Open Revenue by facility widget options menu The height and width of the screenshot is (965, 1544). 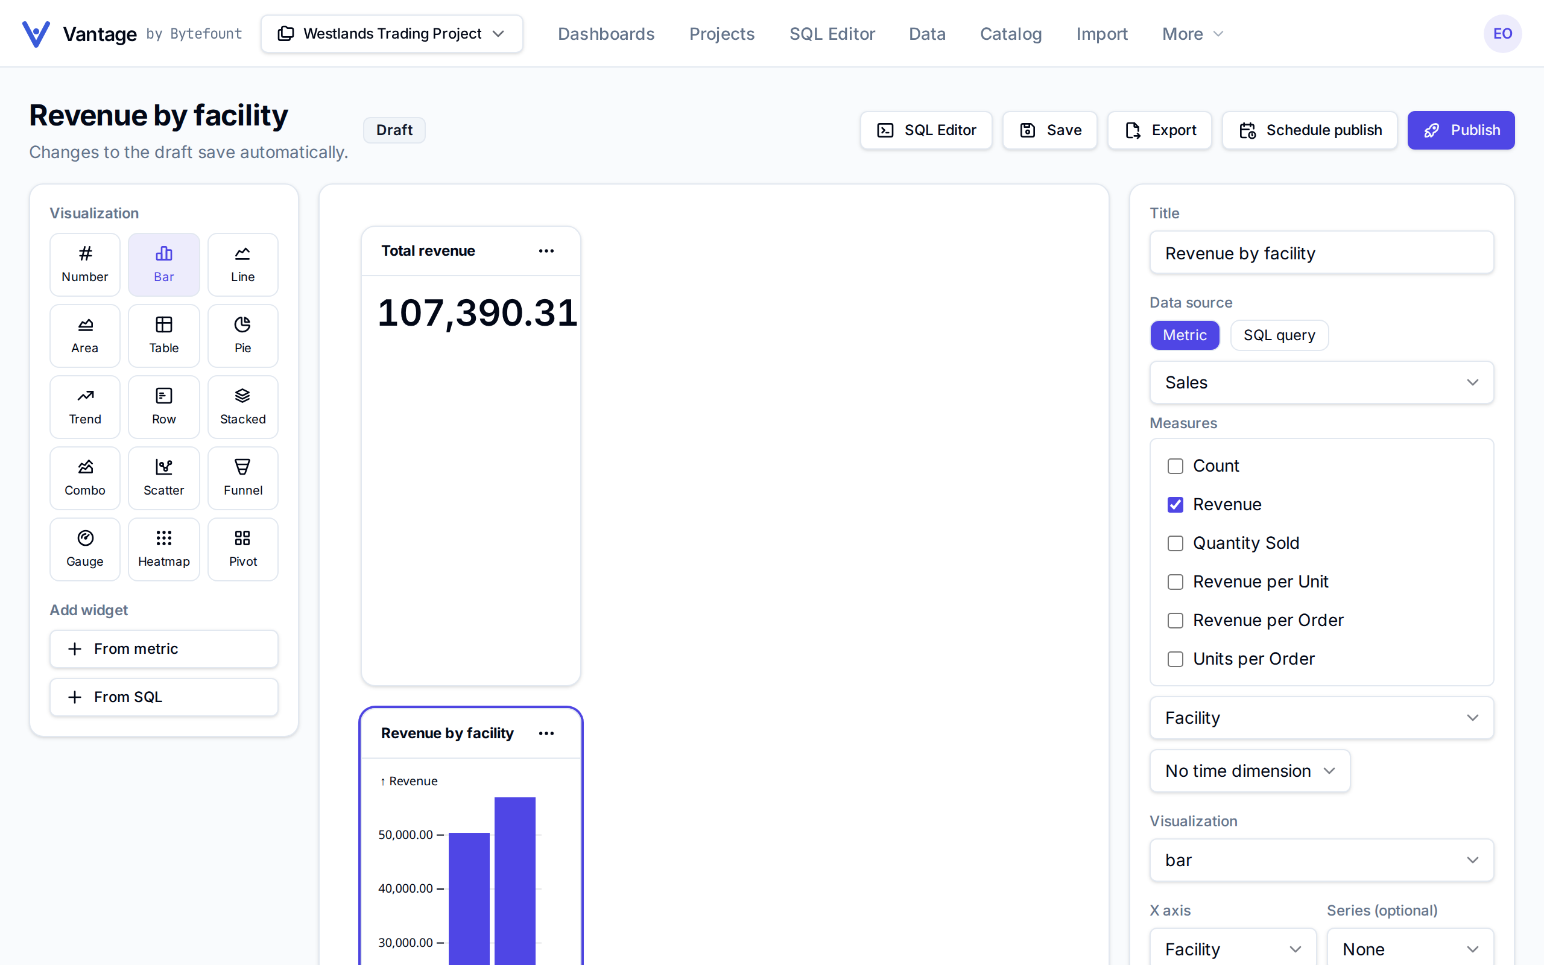click(546, 733)
